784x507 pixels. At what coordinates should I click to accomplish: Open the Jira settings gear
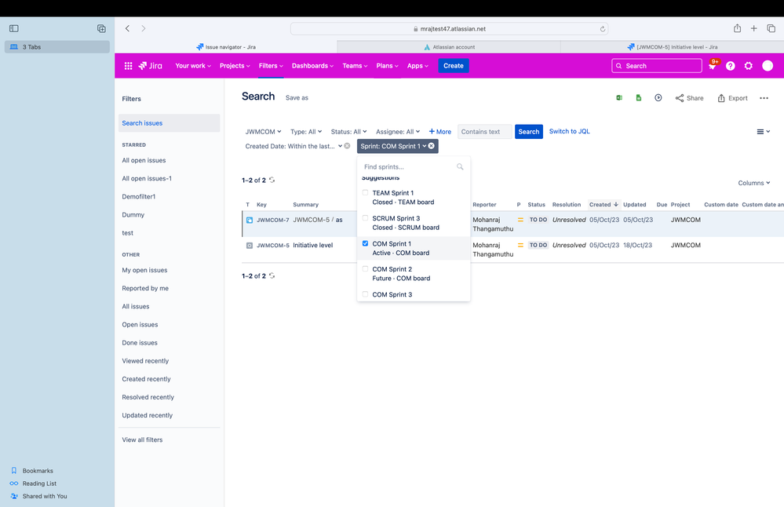point(748,65)
